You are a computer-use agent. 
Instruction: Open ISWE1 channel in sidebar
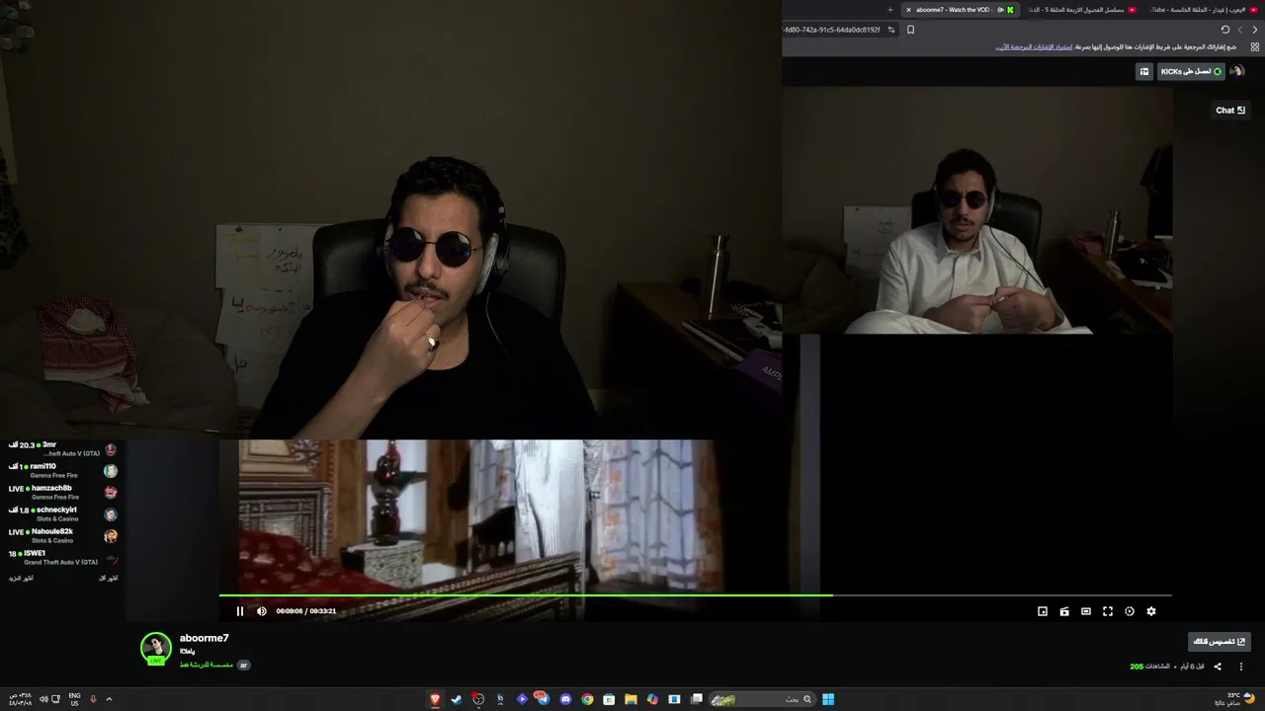pyautogui.click(x=62, y=558)
